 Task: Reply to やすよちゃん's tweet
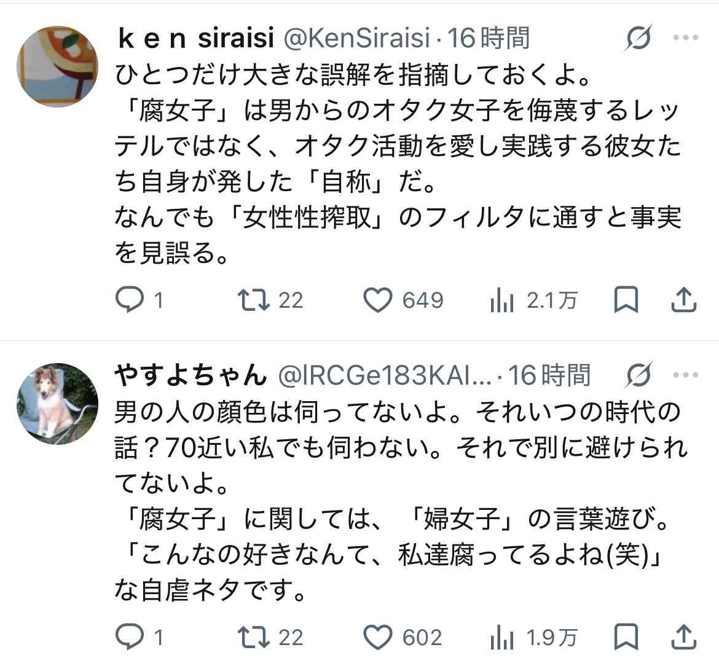128,637
